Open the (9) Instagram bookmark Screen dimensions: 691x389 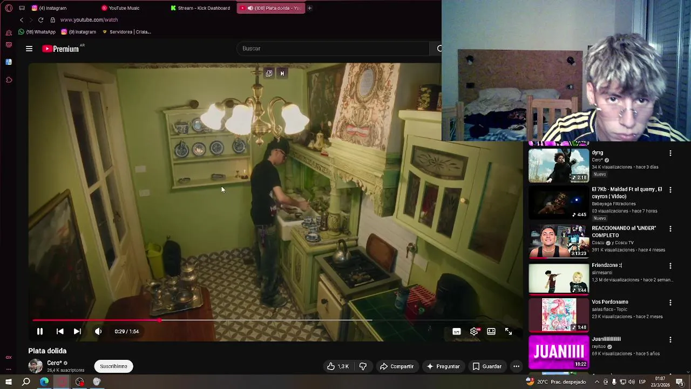pyautogui.click(x=79, y=32)
